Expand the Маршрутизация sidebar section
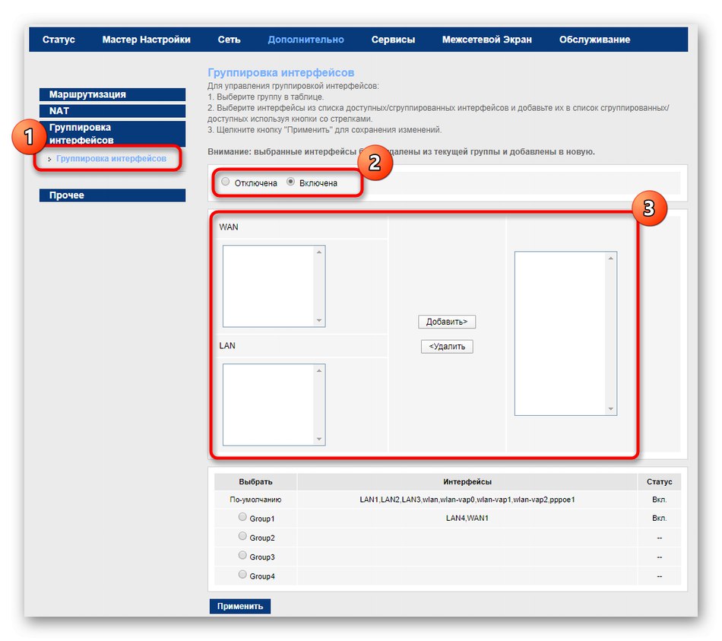This screenshot has width=722, height=641. [x=112, y=94]
